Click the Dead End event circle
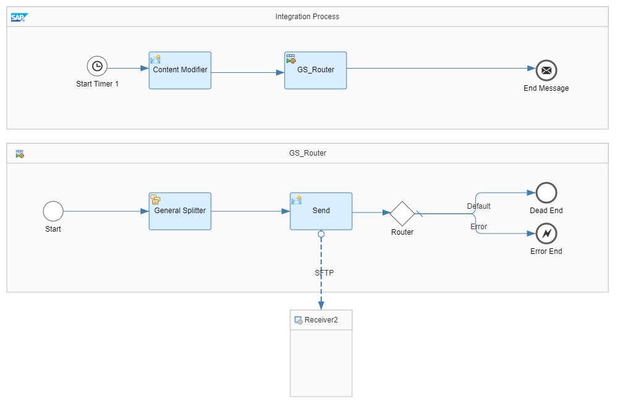 [x=546, y=193]
